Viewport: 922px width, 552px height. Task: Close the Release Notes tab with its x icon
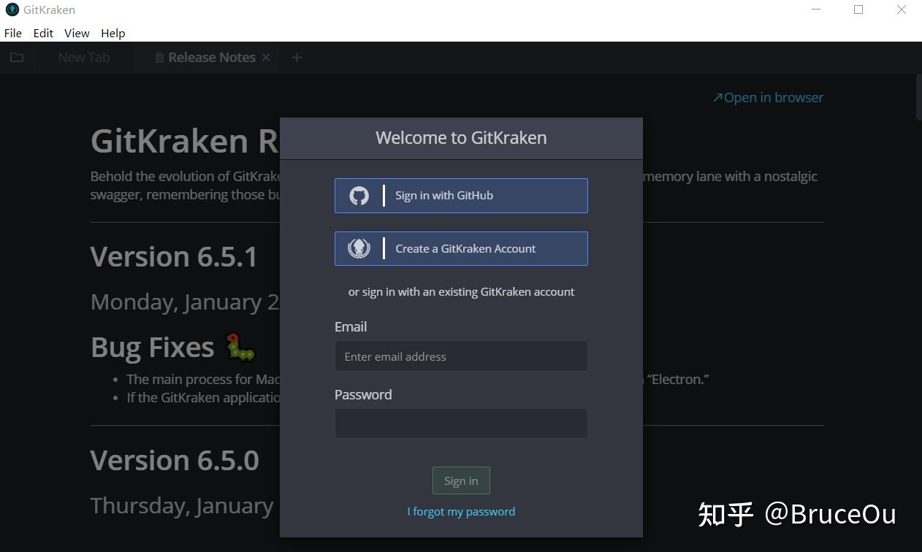pos(266,57)
